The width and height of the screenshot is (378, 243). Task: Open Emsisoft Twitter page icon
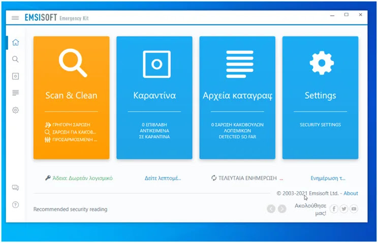tap(344, 209)
